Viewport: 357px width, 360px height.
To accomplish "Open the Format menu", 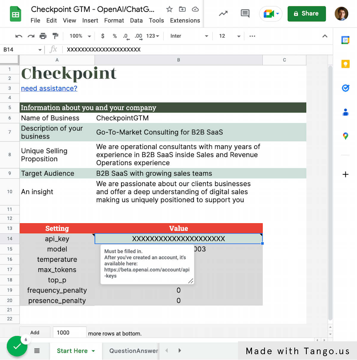I will point(114,20).
